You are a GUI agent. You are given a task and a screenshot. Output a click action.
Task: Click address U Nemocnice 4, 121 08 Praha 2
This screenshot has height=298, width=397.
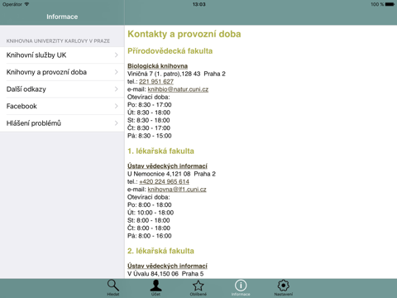point(171,174)
